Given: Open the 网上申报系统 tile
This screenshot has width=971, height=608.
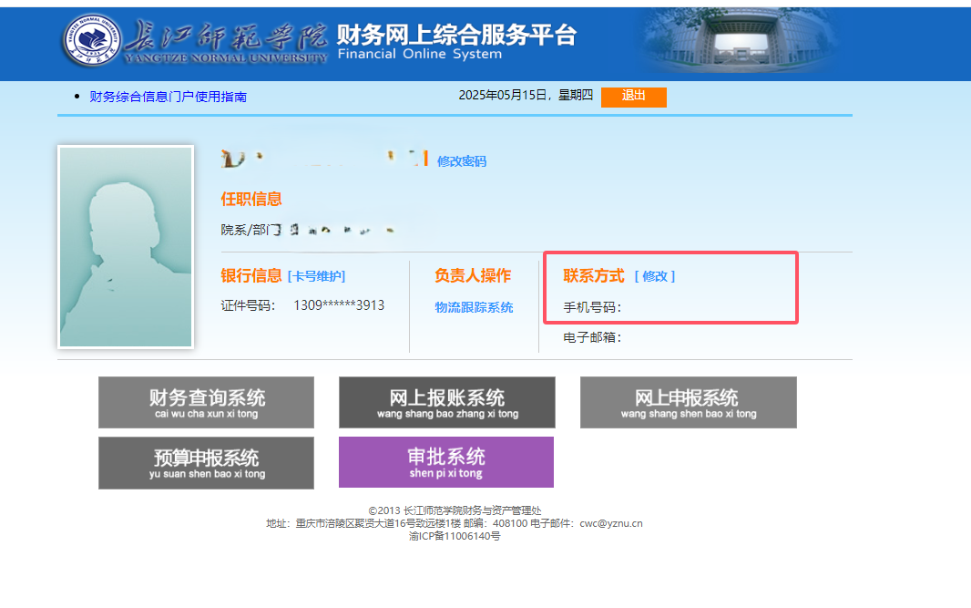Looking at the screenshot, I should [689, 402].
